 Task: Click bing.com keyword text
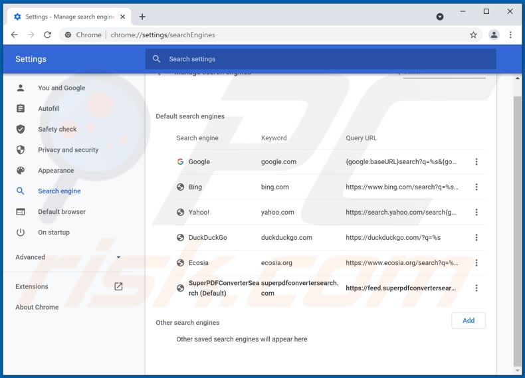coord(275,187)
